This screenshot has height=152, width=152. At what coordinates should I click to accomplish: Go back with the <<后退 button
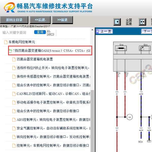click(x=40, y=20)
